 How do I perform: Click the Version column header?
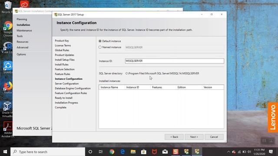tap(213, 87)
